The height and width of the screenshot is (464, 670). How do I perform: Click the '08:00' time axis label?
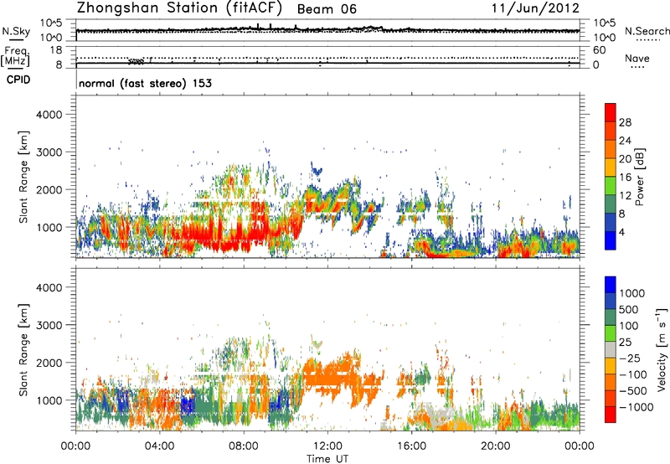pyautogui.click(x=244, y=446)
